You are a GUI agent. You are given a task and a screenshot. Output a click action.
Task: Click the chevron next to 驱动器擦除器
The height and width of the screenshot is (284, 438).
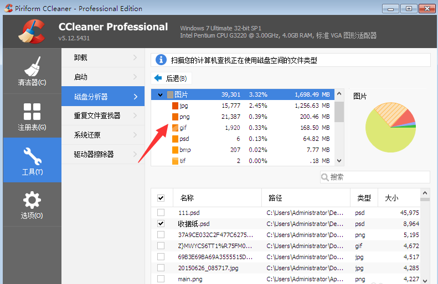135,154
